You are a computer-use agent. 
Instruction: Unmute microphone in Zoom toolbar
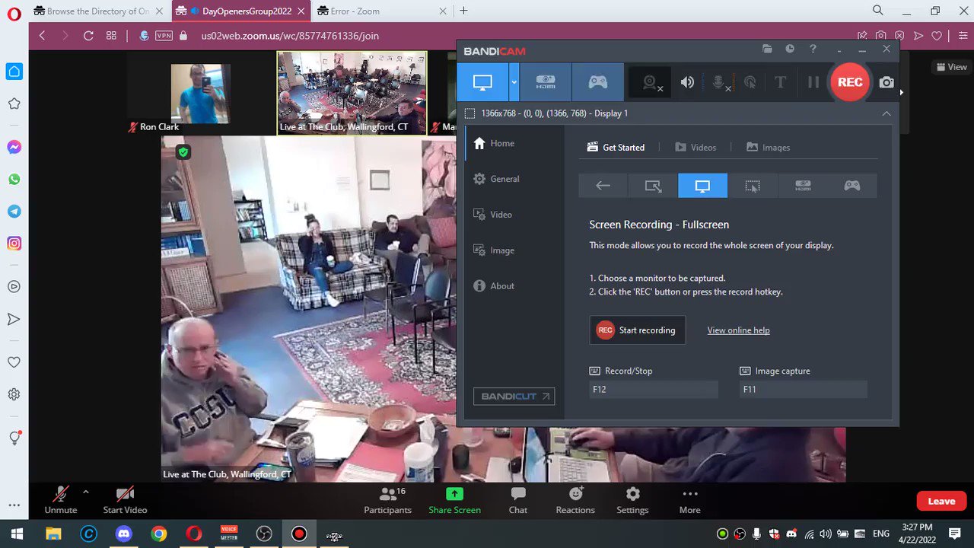coord(60,500)
